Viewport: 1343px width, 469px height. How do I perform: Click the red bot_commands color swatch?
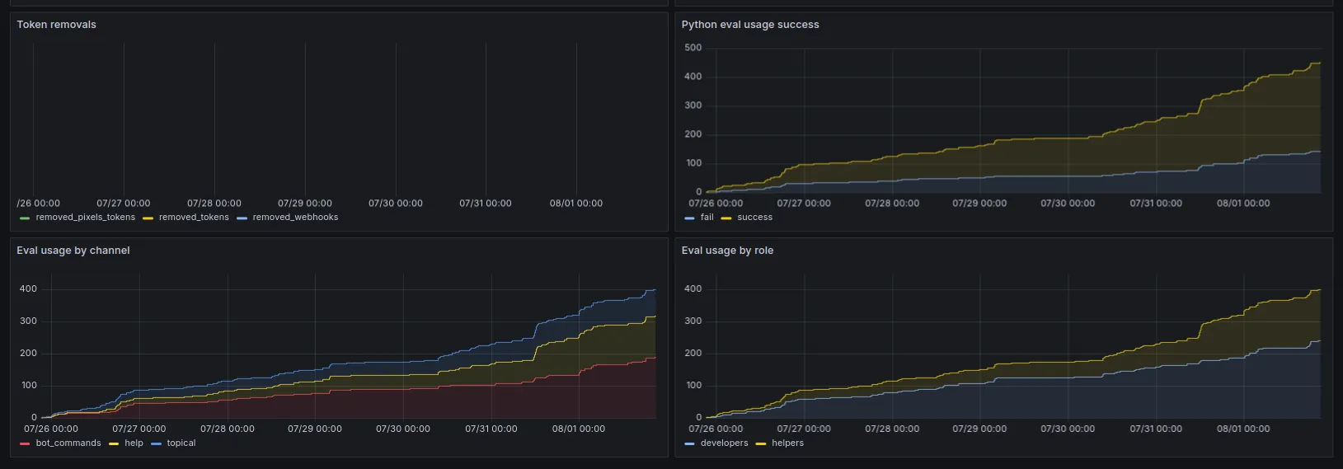pyautogui.click(x=25, y=444)
